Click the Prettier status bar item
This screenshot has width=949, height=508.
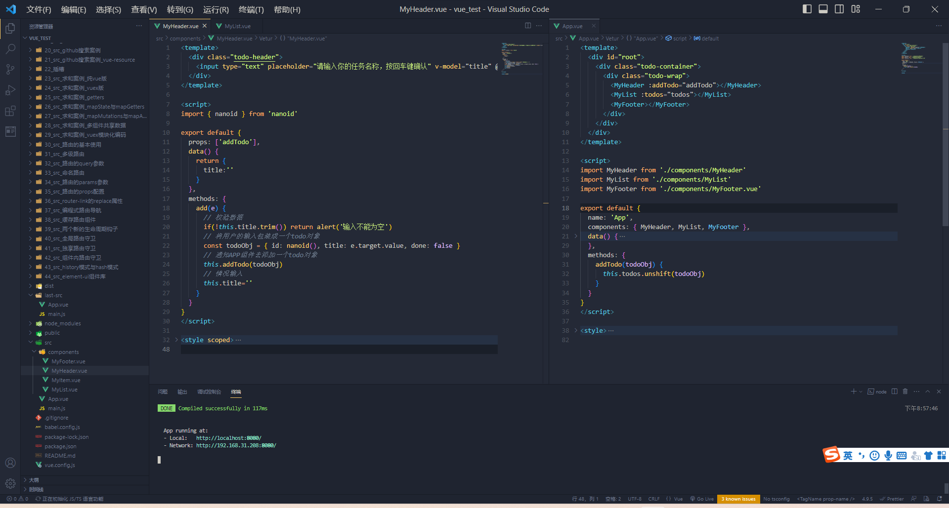892,499
